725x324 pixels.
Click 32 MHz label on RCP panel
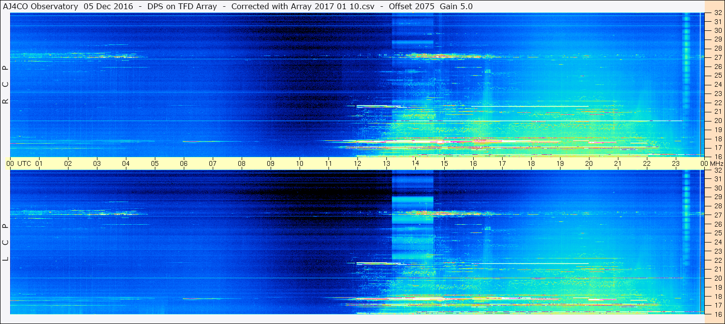coord(718,13)
